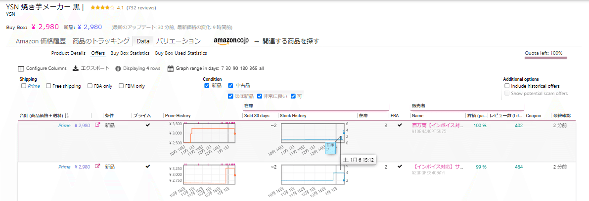Click エクスポート export button

[x=95, y=68]
